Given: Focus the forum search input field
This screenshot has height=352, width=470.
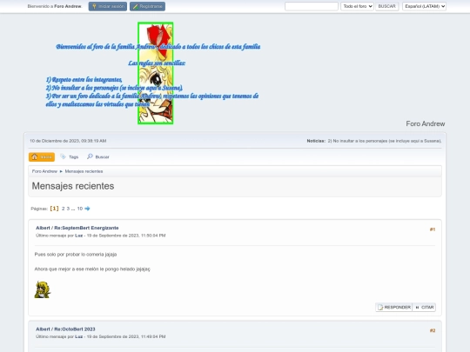Looking at the screenshot, I should (312, 6).
